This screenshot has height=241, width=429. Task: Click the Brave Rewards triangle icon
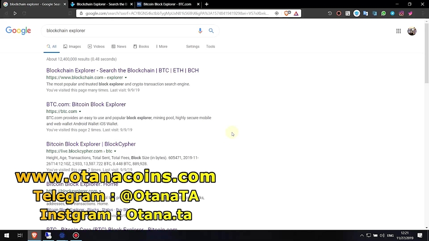[x=296, y=13]
